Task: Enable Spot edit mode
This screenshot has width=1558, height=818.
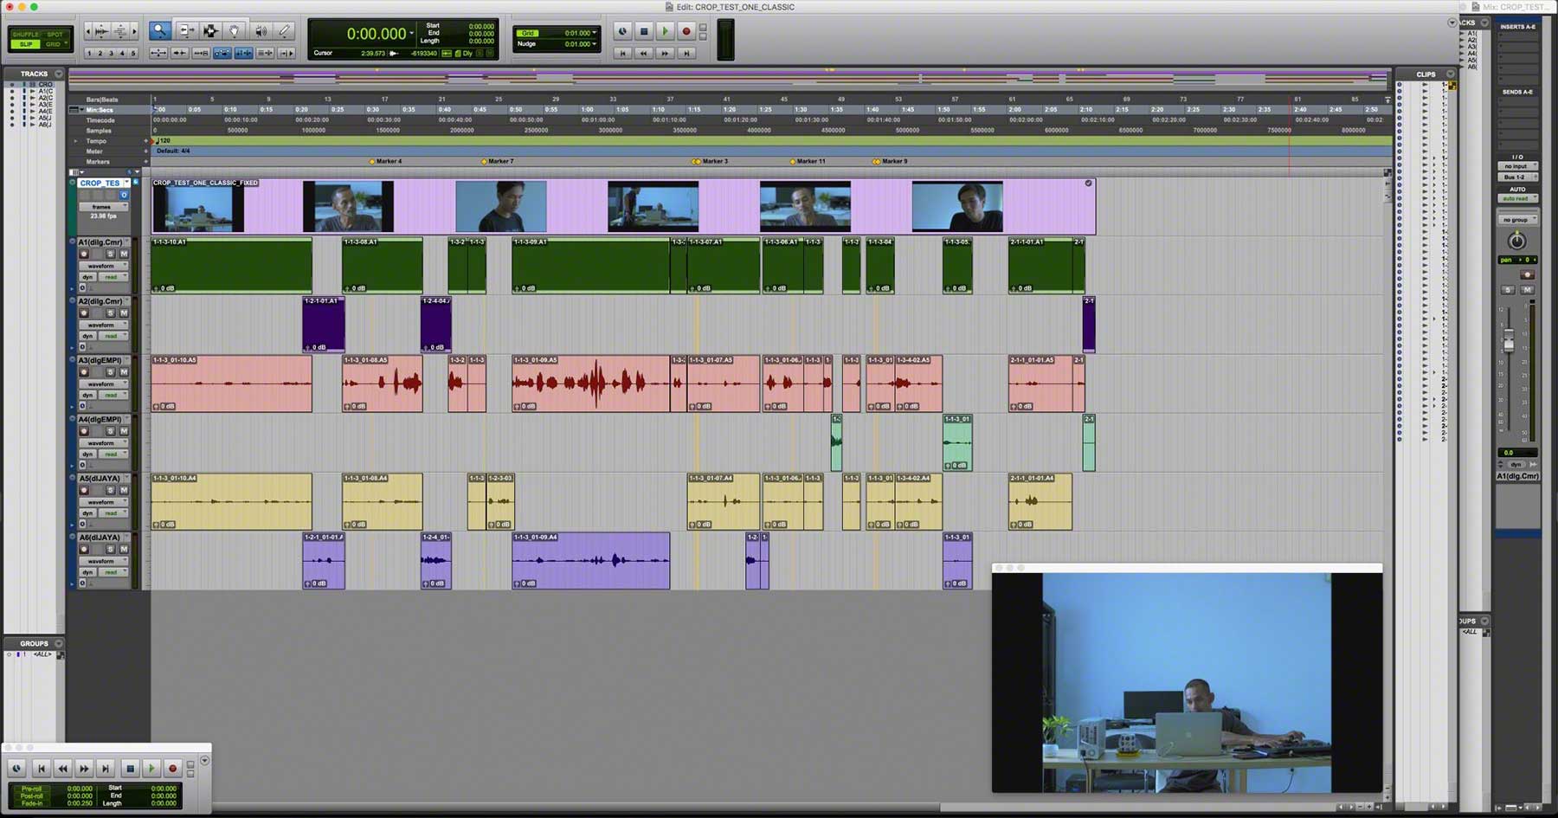Action: (x=55, y=35)
